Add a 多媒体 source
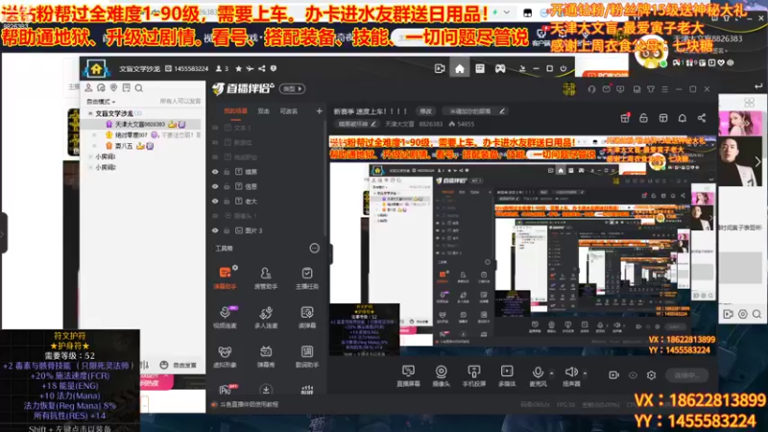768x432 pixels. coord(507,375)
